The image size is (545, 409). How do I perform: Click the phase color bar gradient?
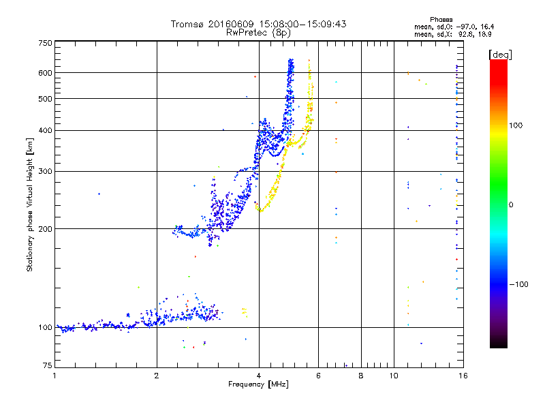click(499, 204)
